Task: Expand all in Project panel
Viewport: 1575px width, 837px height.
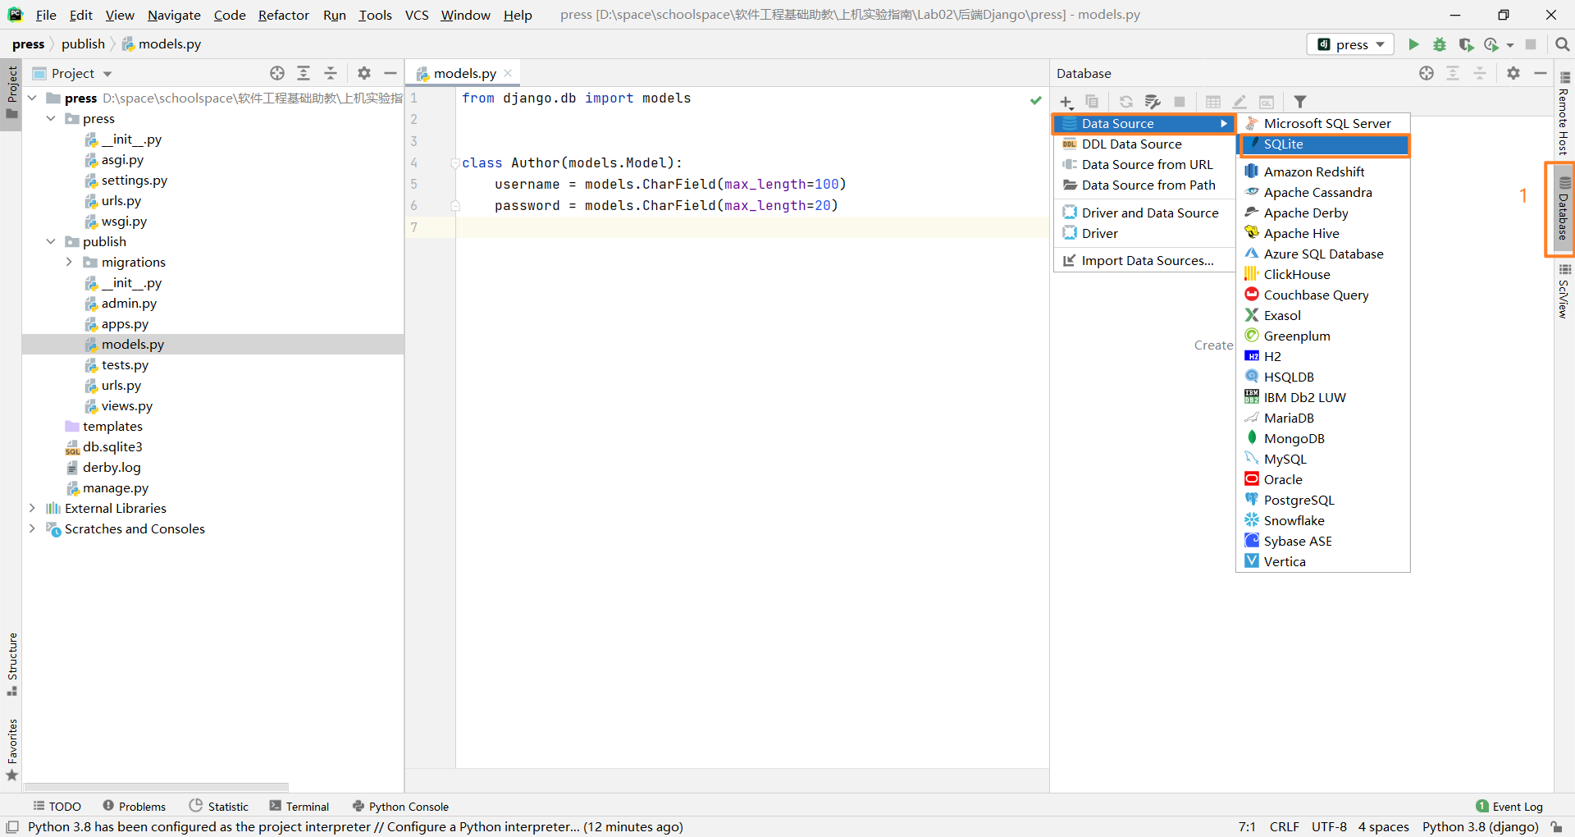Action: pyautogui.click(x=304, y=73)
